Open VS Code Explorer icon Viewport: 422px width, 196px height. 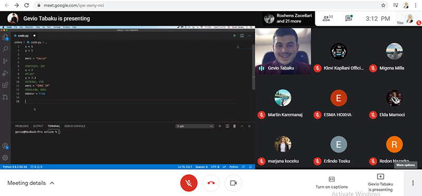[5, 37]
